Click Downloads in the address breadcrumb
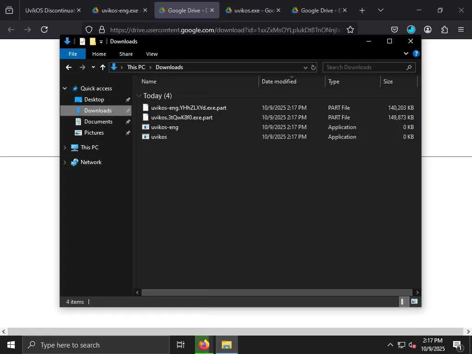This screenshot has height=354, width=472. (169, 67)
